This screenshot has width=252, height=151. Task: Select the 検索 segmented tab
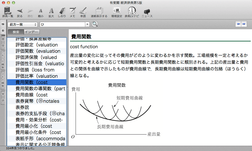point(16,32)
